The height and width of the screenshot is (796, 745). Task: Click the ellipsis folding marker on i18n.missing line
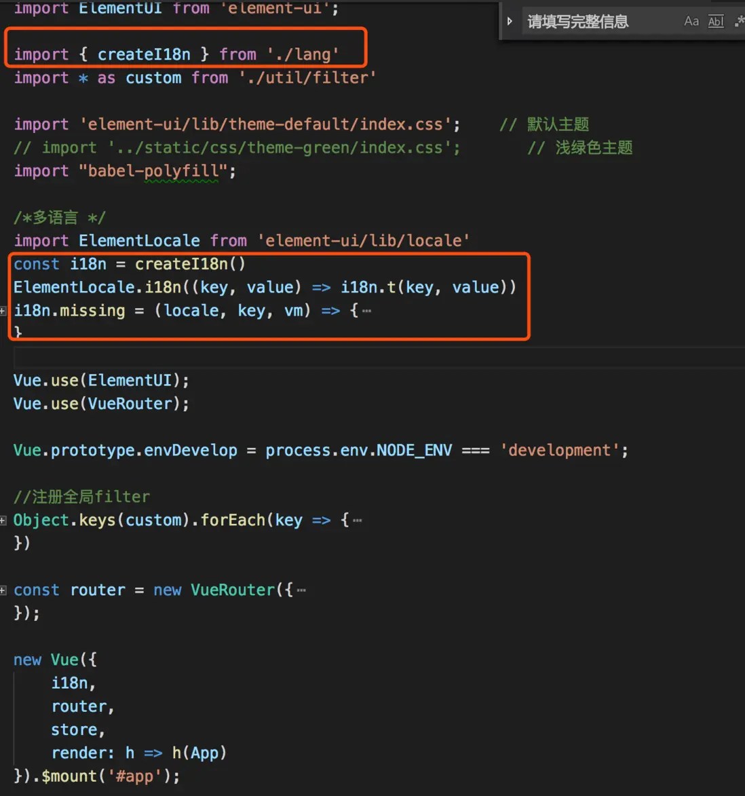tap(366, 311)
